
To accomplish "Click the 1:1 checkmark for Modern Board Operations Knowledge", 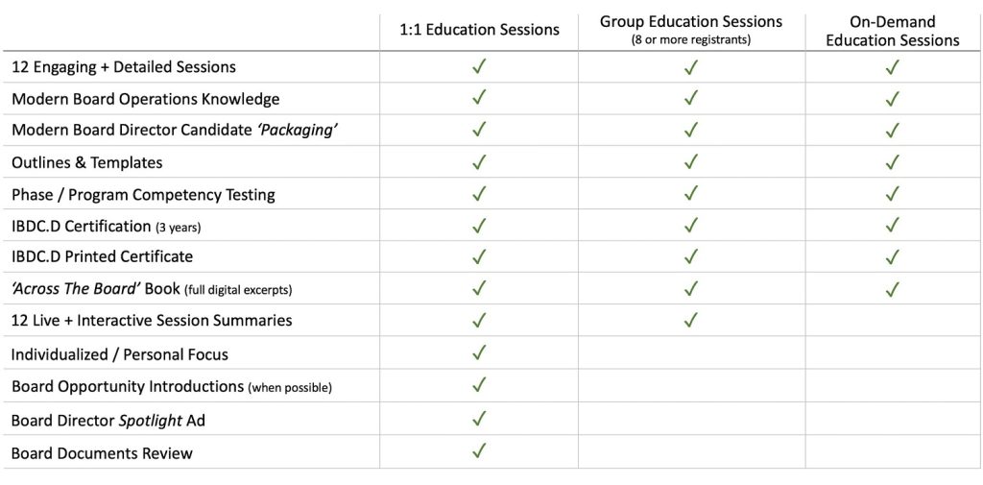I will [x=480, y=98].
